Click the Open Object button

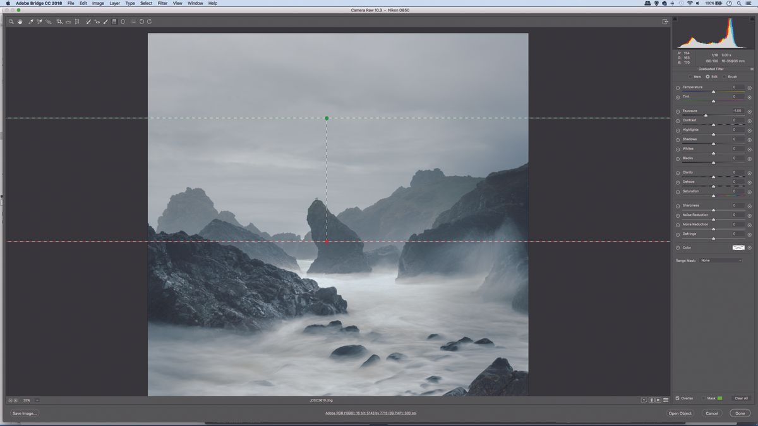click(679, 413)
